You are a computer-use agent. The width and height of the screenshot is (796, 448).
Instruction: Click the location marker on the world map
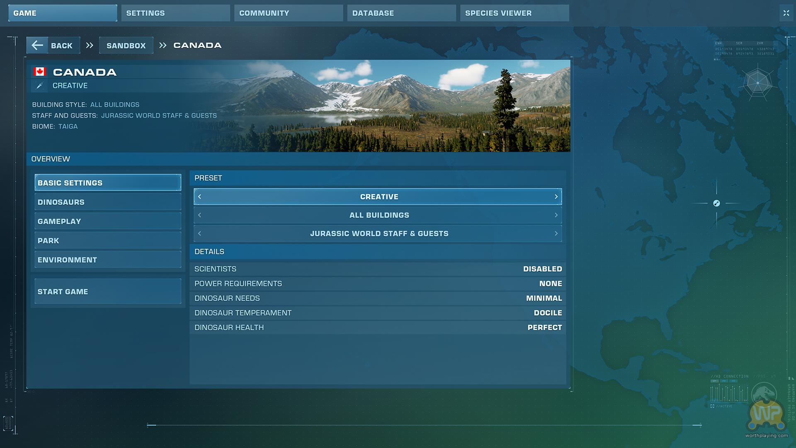(716, 203)
